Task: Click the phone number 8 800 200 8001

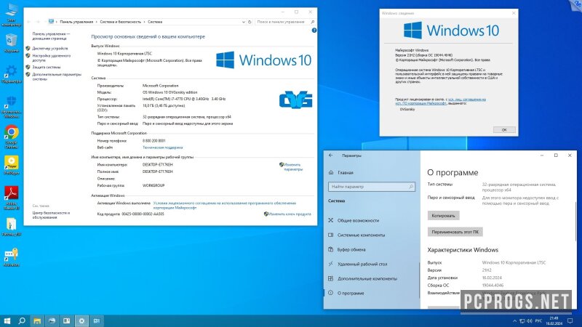Action: tap(154, 141)
